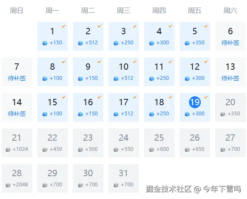Click the blue ore icon on day 2

[x=80, y=43]
